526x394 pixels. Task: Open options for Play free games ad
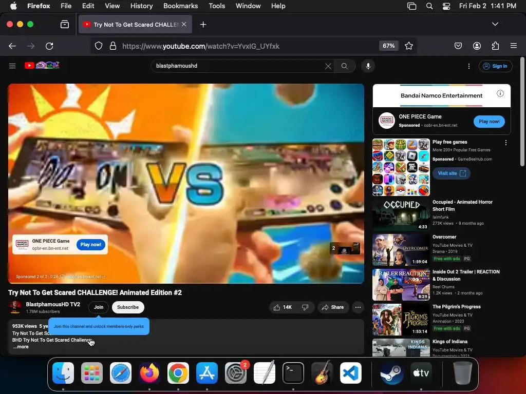tap(506, 143)
